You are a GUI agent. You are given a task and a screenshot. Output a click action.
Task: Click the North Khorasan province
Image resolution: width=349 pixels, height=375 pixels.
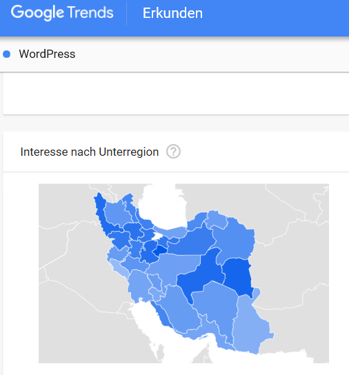pyautogui.click(x=216, y=219)
